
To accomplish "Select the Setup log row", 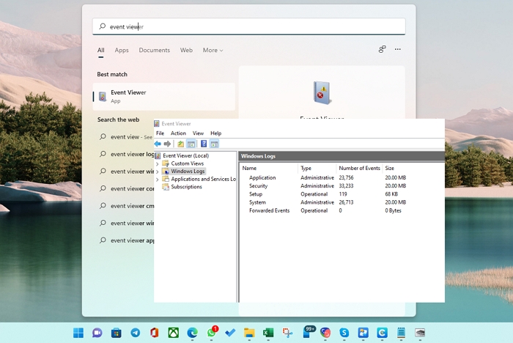I will point(256,194).
